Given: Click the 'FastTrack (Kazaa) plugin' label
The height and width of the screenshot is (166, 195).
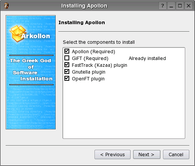Looking at the screenshot, I should coord(99,65).
